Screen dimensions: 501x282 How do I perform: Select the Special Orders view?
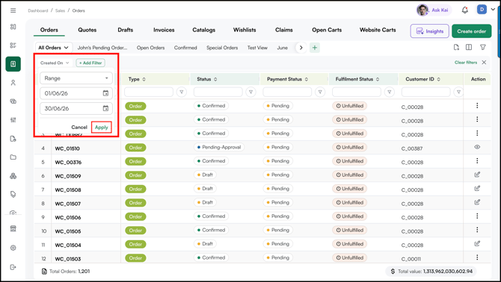tap(222, 48)
